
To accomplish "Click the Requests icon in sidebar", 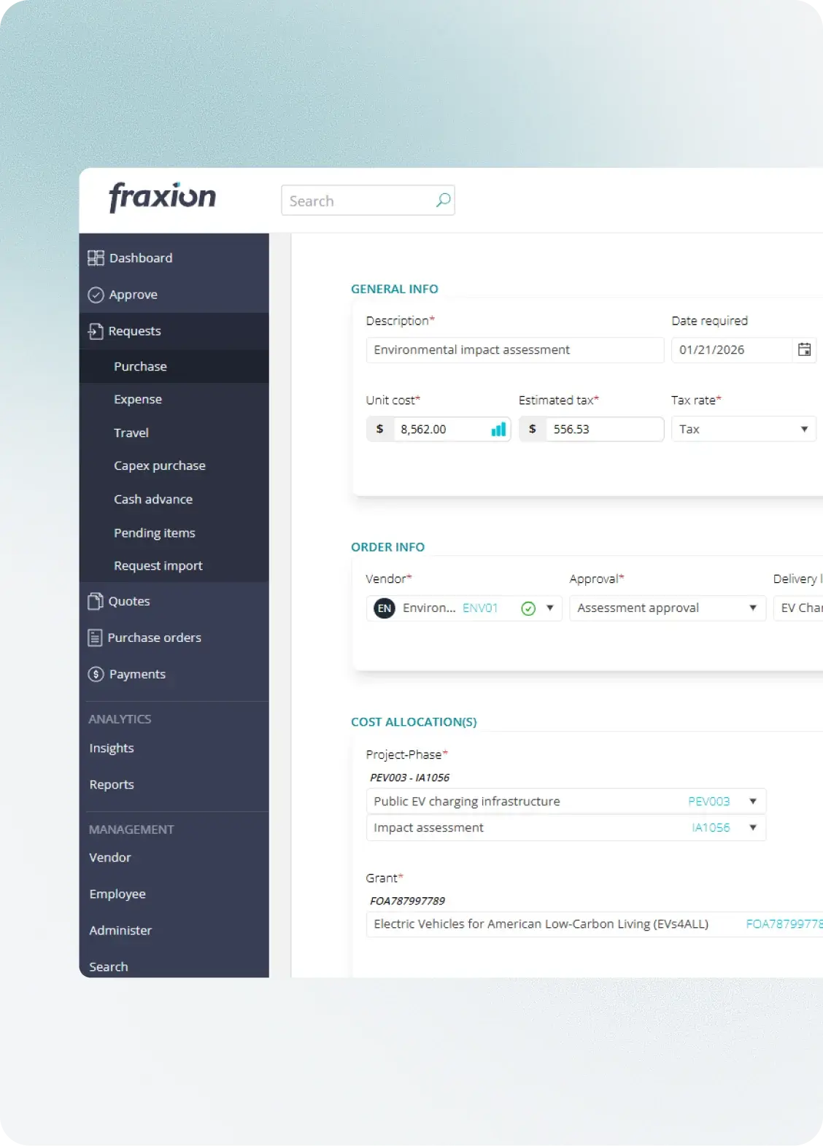I will click(x=96, y=331).
